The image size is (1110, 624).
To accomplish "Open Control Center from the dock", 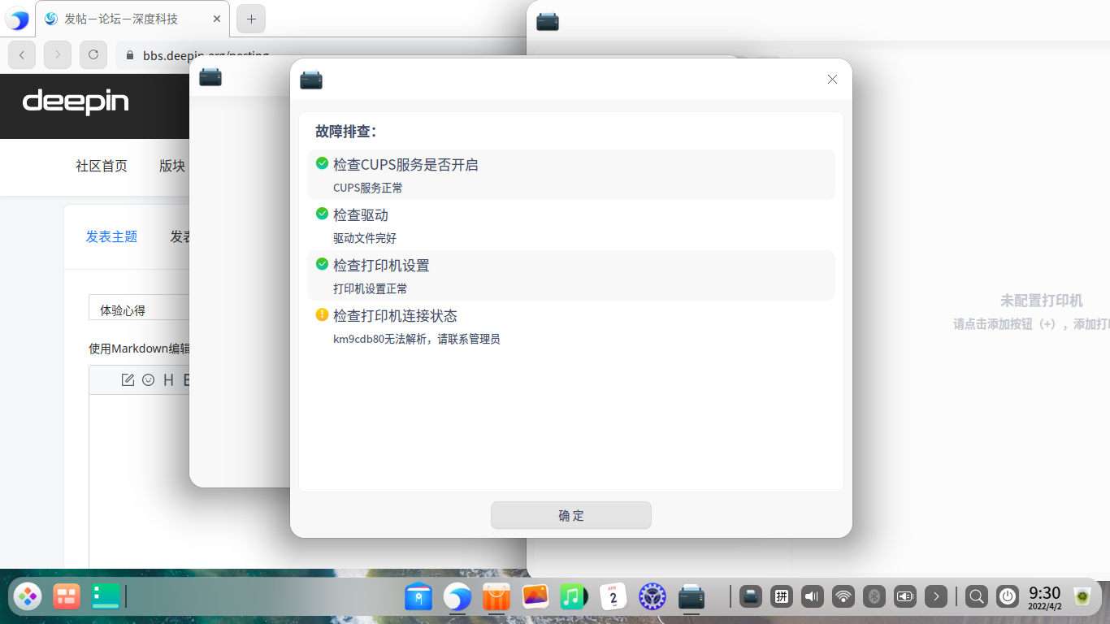I will (x=652, y=596).
